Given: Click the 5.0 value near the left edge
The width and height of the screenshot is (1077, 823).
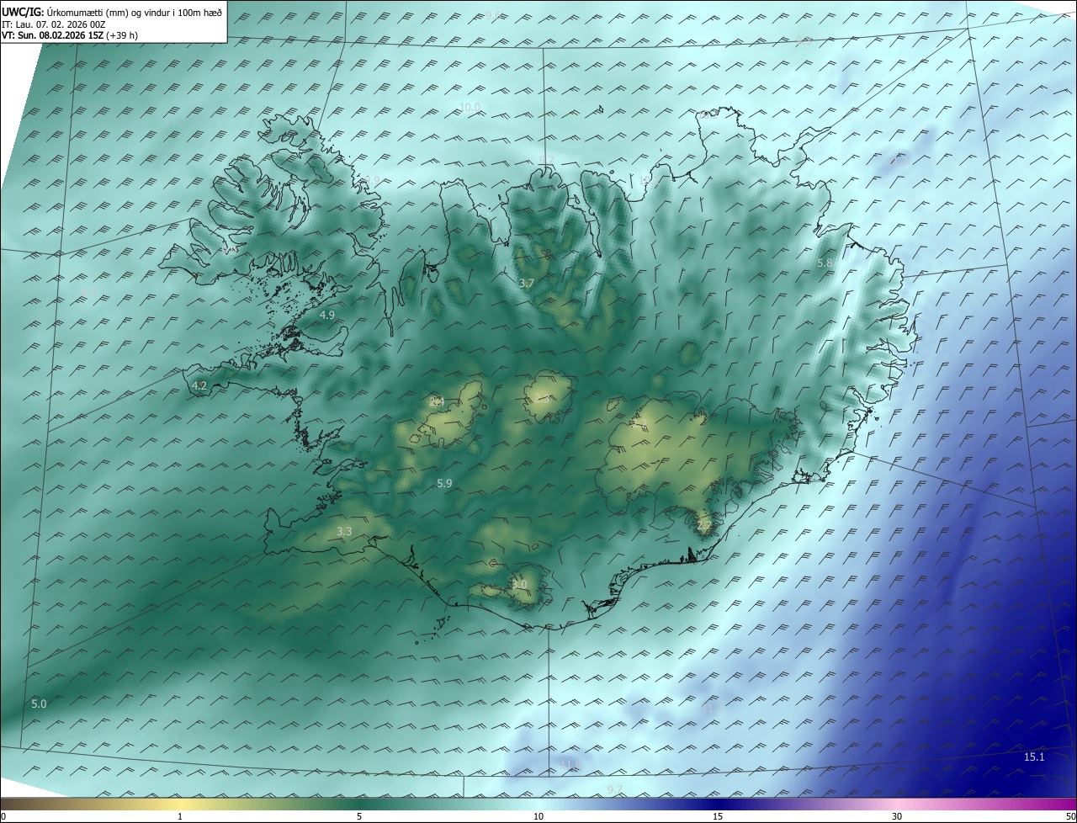Looking at the screenshot, I should [39, 704].
